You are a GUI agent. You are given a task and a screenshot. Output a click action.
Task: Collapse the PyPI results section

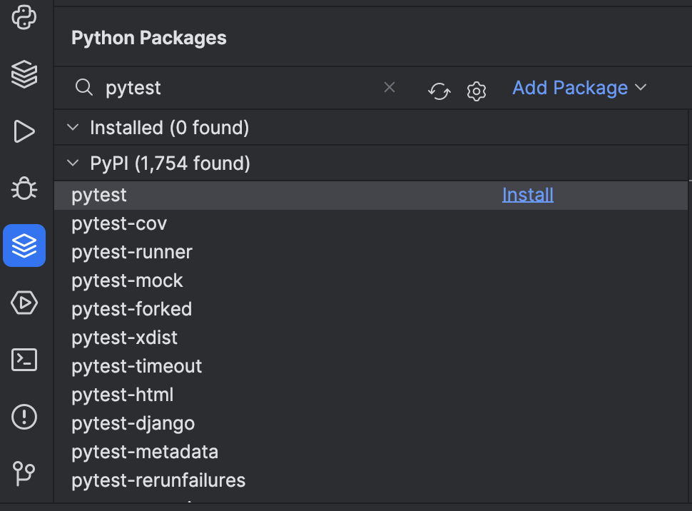pos(72,163)
